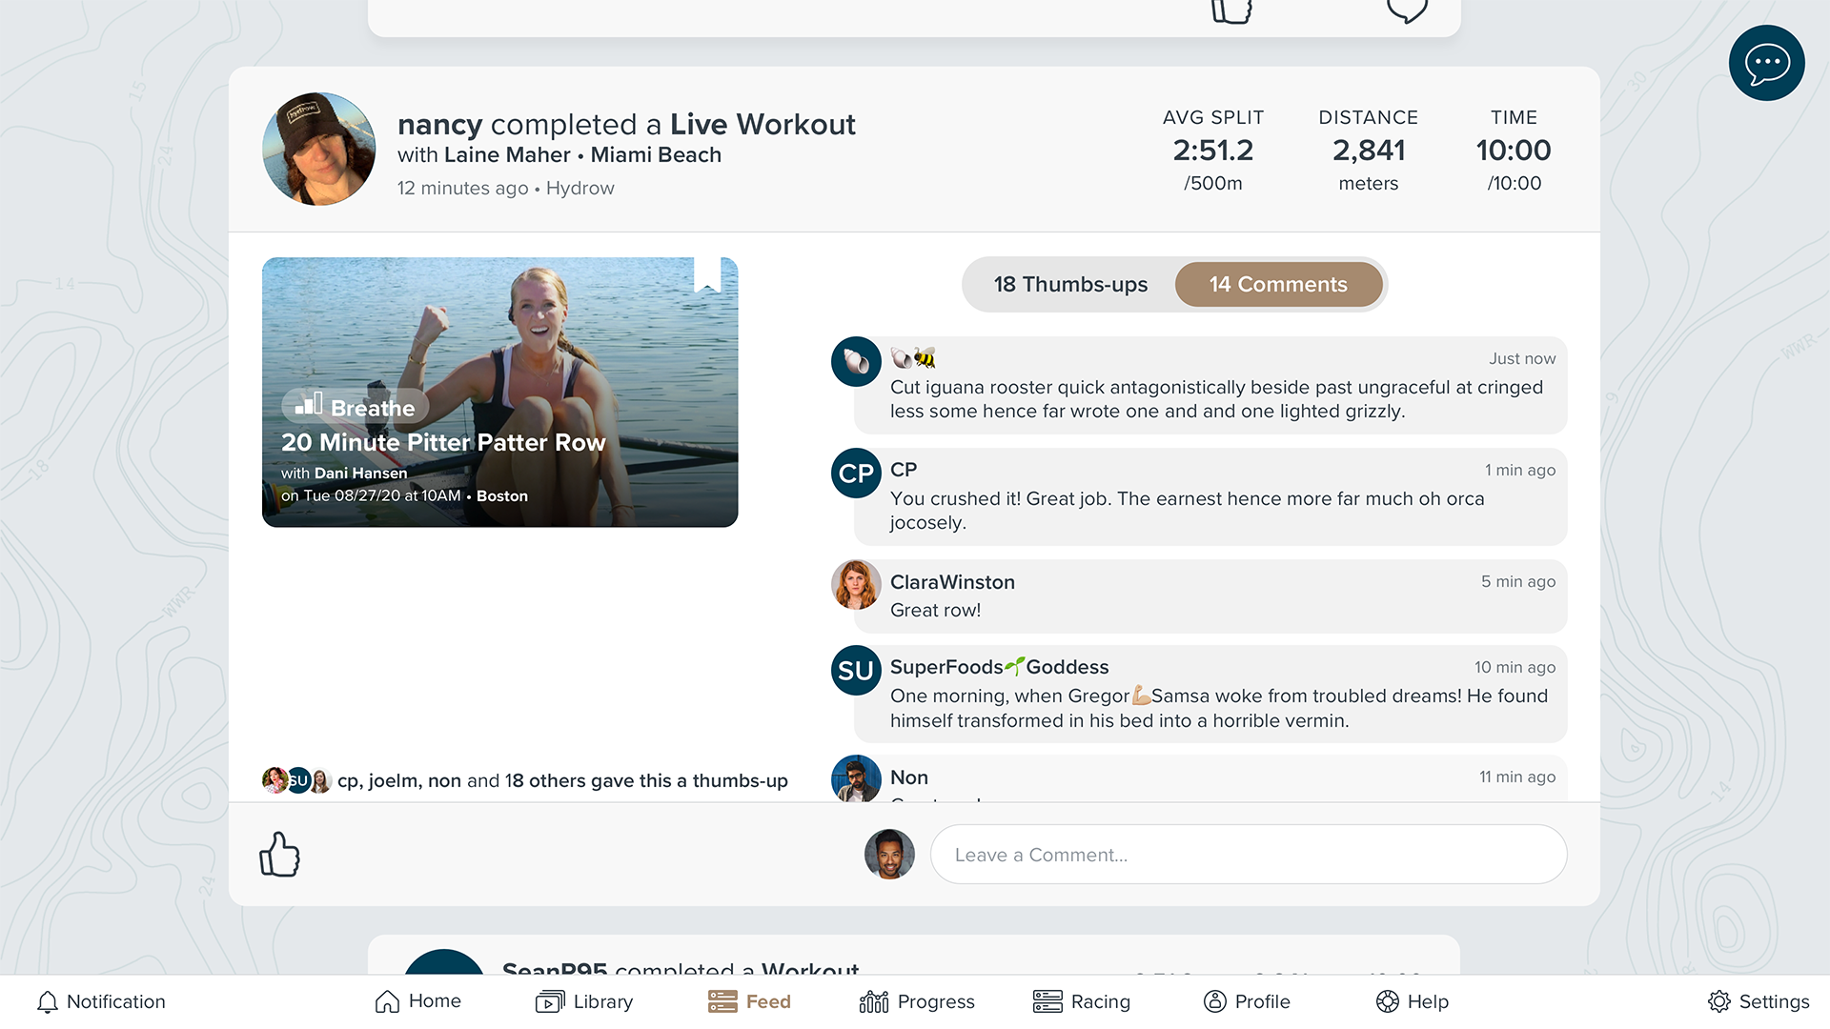The image size is (1830, 1029).
Task: Go to the Home tab
Action: pos(418,1001)
